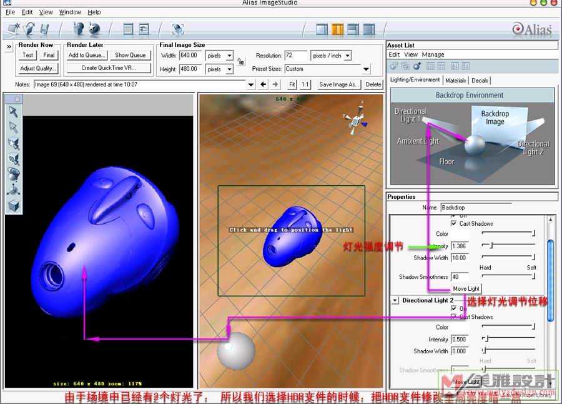Select the highlighted orange two-pane layout icon
The image size is (562, 404).
pos(338,29)
